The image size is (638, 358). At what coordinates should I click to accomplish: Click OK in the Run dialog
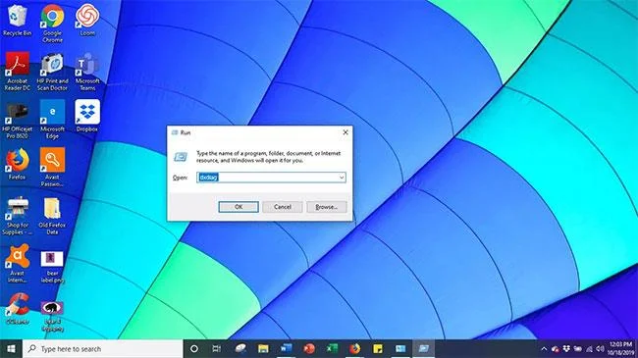point(239,207)
